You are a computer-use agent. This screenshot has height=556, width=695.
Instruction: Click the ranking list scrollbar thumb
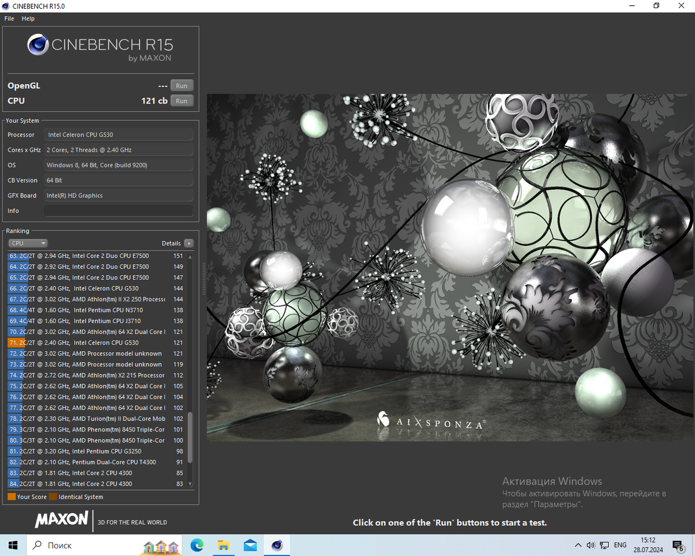[191, 438]
